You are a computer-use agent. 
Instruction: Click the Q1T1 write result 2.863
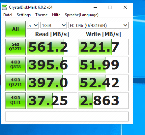point(103,101)
